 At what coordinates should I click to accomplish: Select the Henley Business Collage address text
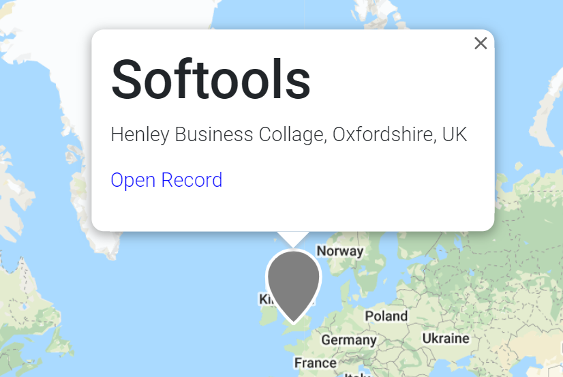tap(289, 135)
